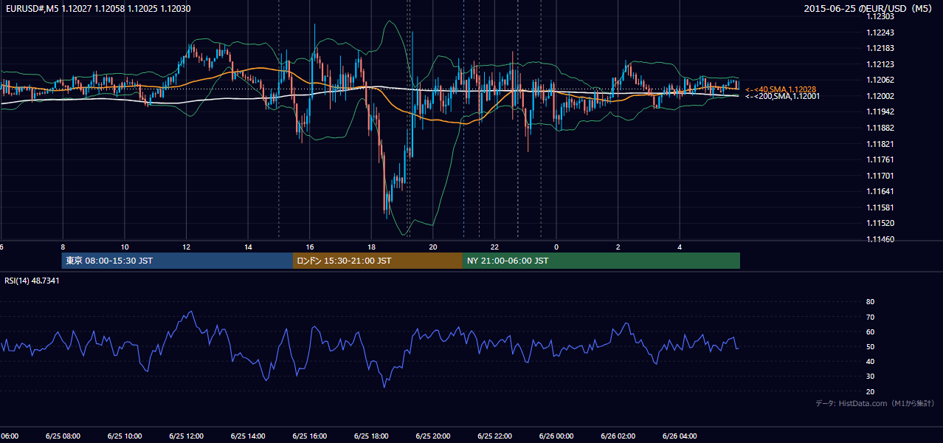Click RSI scale value 40

(x=871, y=362)
